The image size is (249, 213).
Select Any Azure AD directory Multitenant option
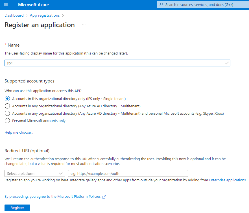click(x=7, y=106)
